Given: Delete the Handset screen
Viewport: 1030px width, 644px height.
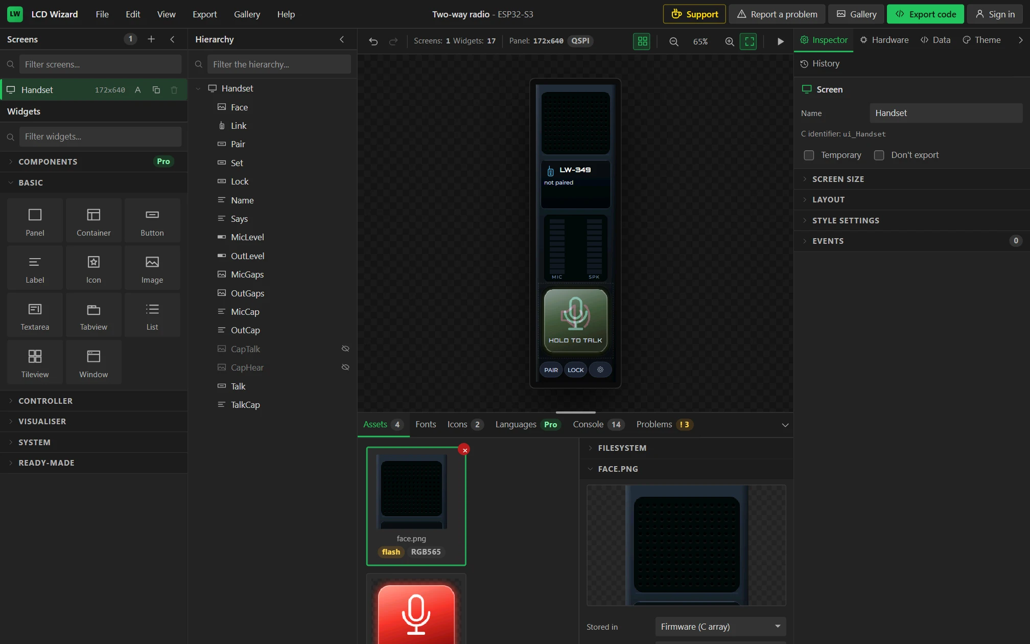Looking at the screenshot, I should coord(174,90).
